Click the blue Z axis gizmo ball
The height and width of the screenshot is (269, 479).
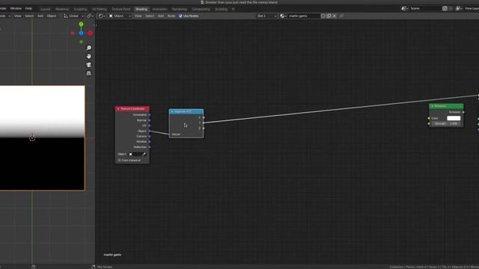[82, 33]
